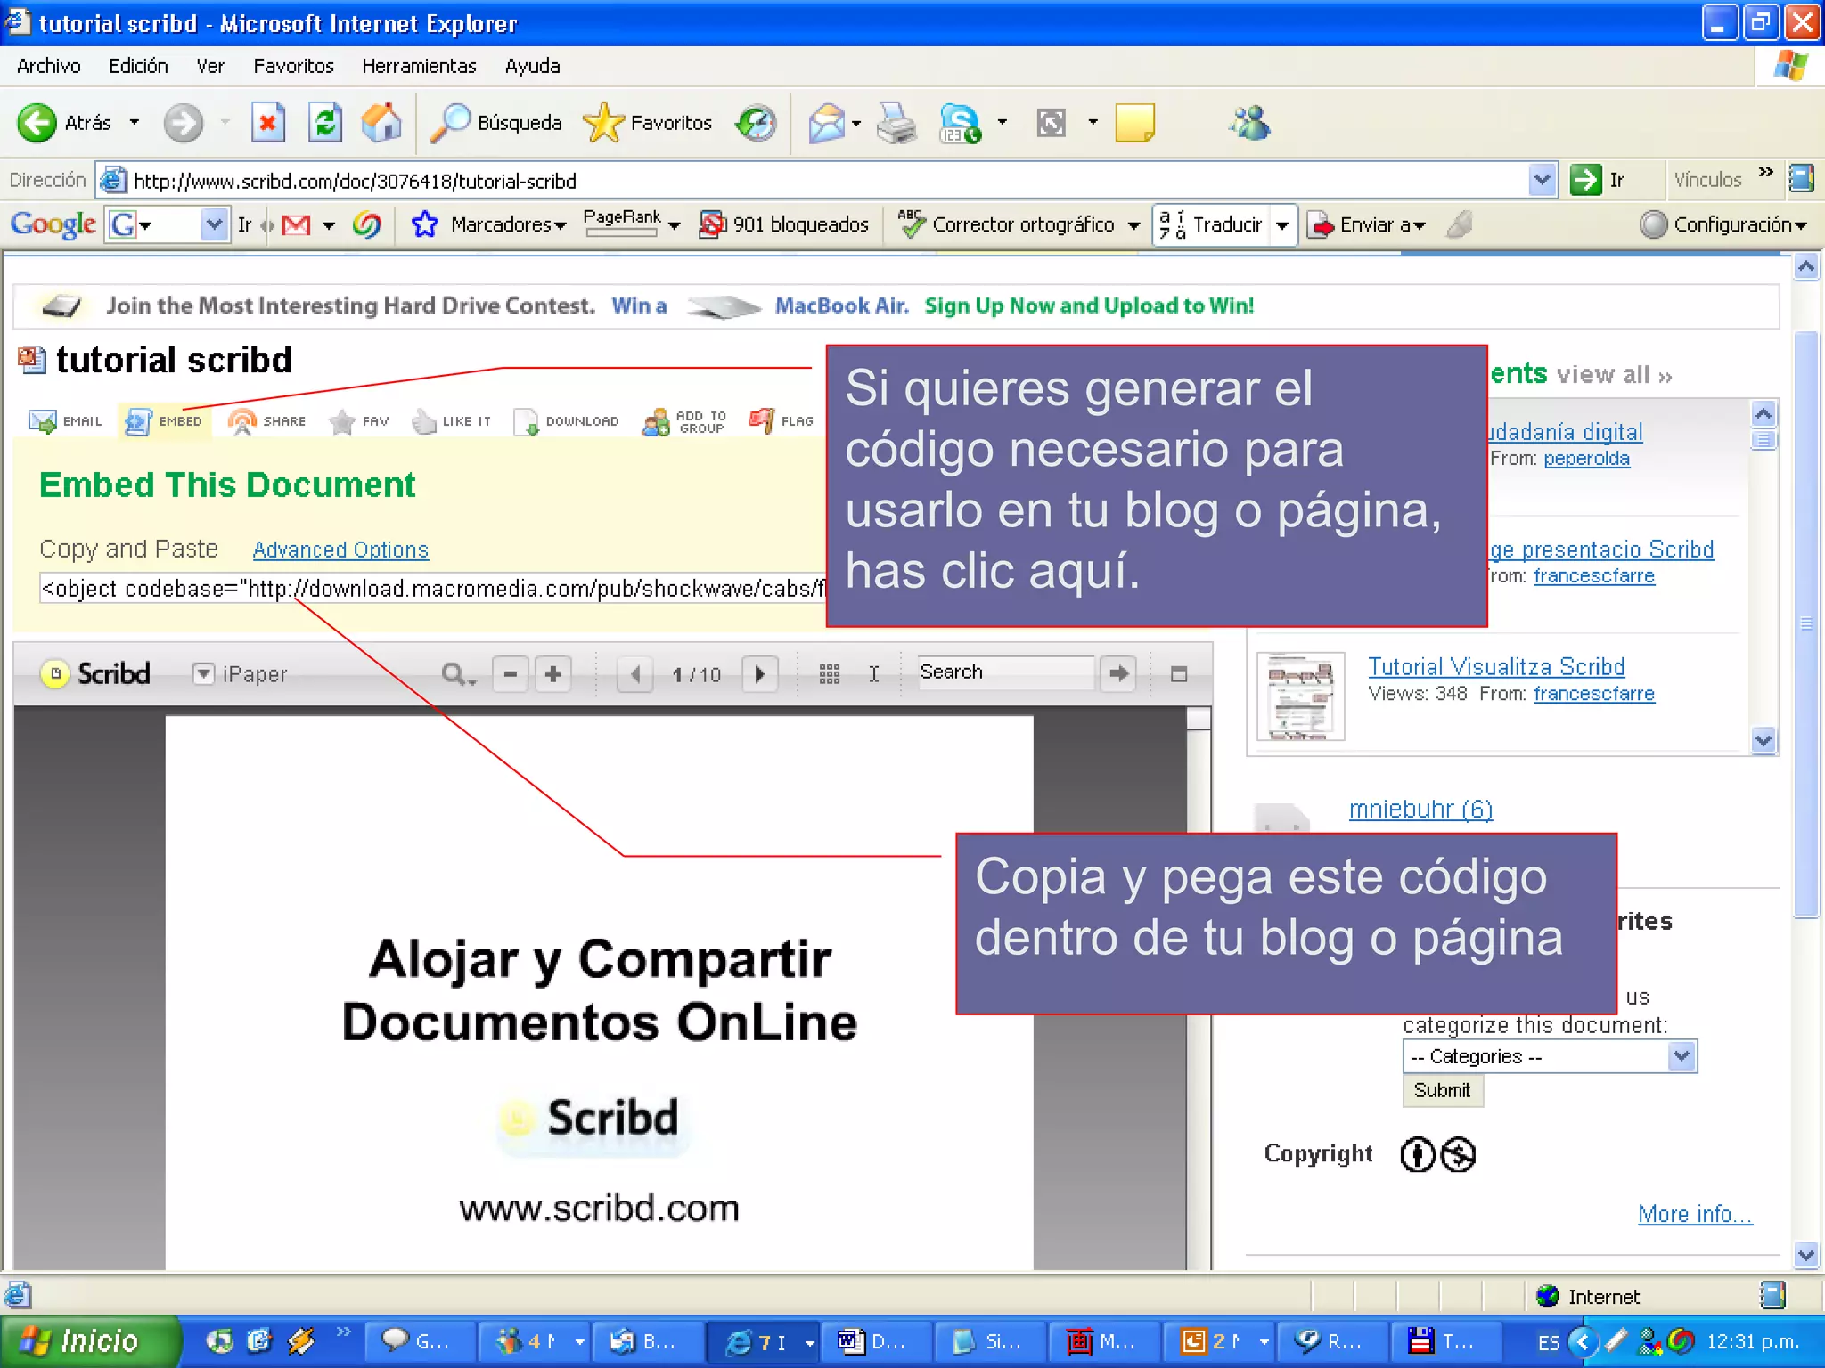Zoom out with minus button in iPaper

511,674
